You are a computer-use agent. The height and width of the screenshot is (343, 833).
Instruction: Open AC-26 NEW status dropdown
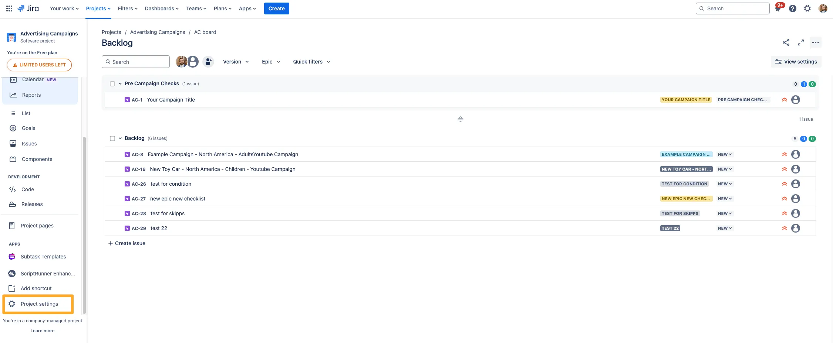pyautogui.click(x=725, y=184)
